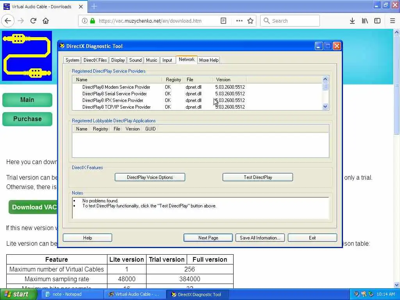Click the browser page scroll-up arrow
400x300 pixels.
[x=396, y=32]
